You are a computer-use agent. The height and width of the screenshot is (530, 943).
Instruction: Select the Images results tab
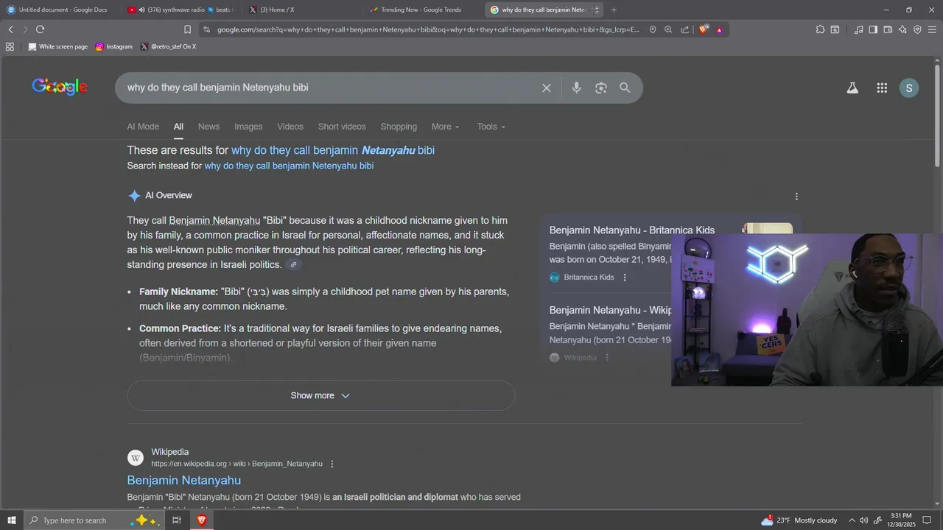[x=248, y=127]
